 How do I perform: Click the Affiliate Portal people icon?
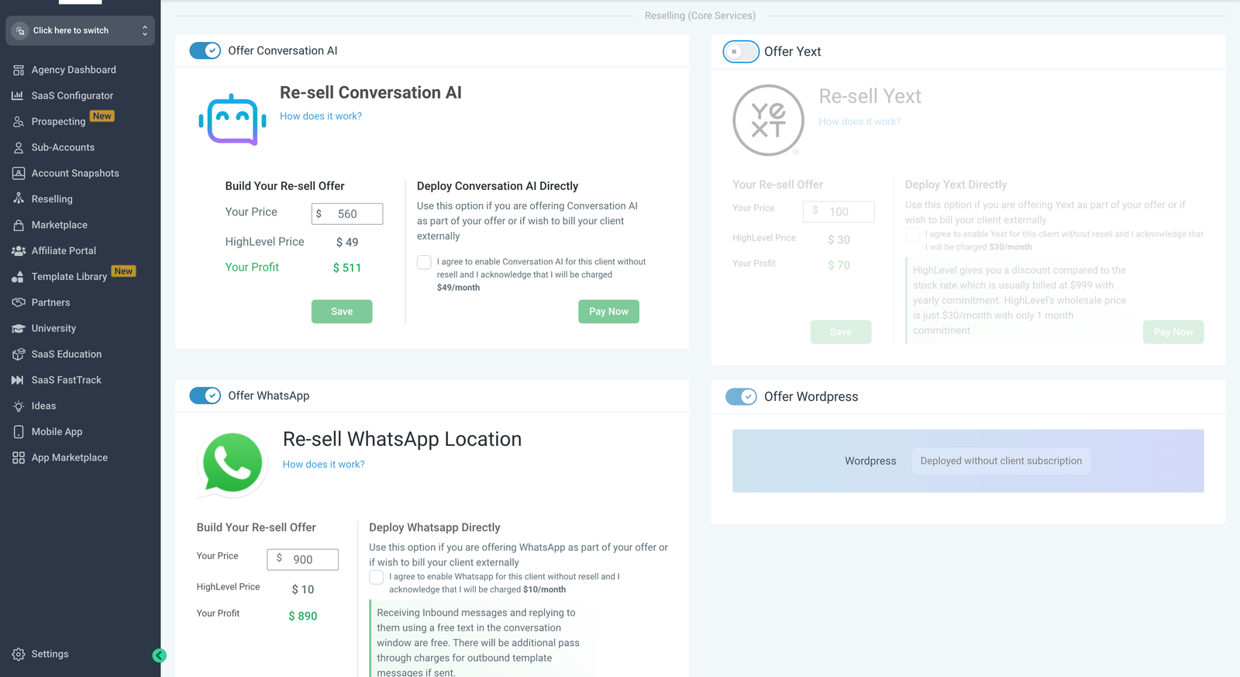[x=19, y=250]
